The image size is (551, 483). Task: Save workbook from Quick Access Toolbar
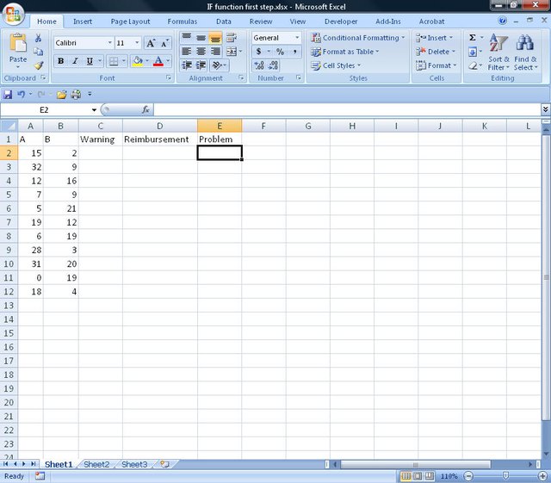coord(8,94)
